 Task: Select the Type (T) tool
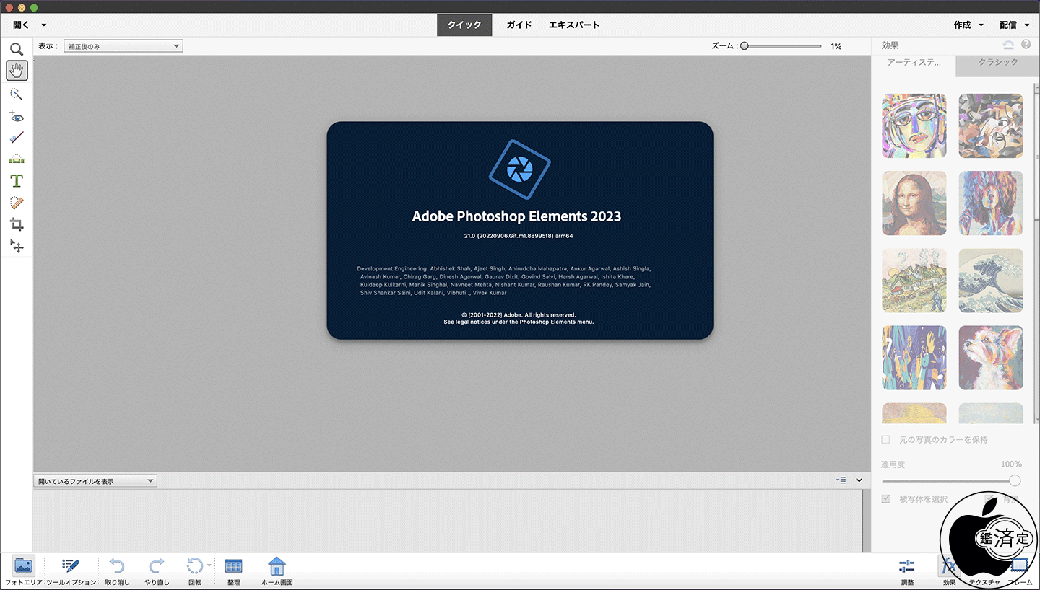17,181
